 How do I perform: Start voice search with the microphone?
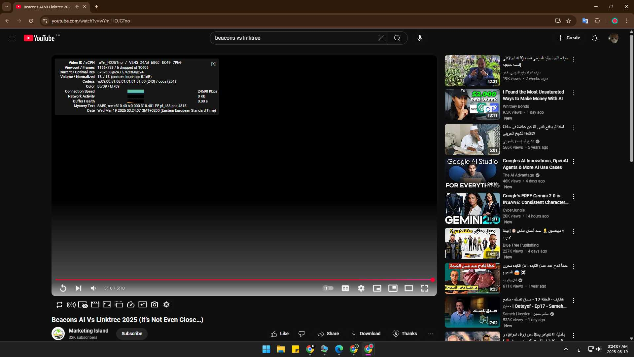pos(419,38)
